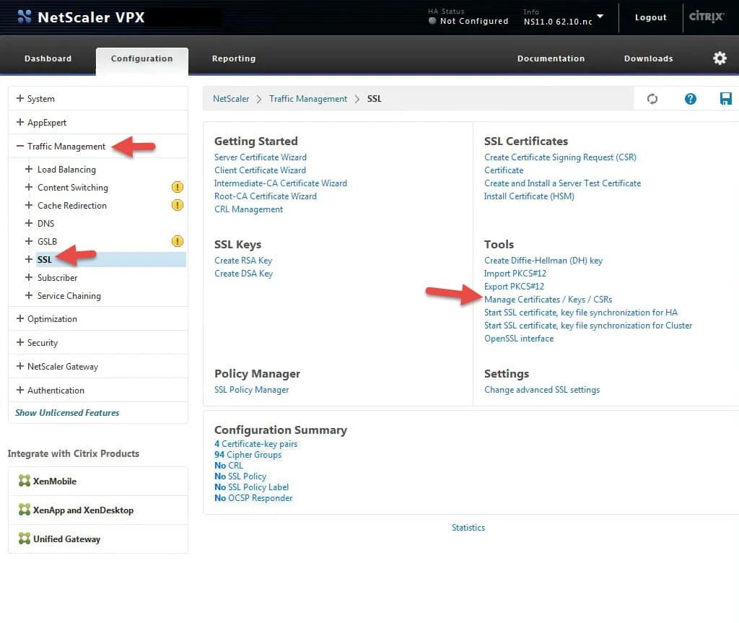Screen dimensions: 739x623
Task: Expand the System node
Action: click(19, 98)
